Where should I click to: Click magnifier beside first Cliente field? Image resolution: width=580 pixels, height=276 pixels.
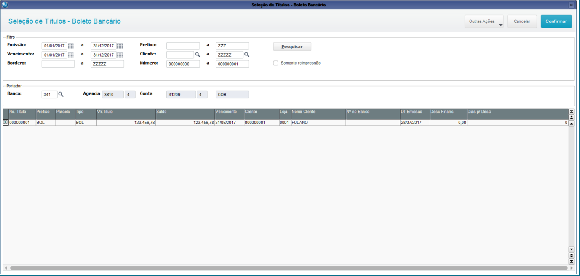[x=198, y=55]
